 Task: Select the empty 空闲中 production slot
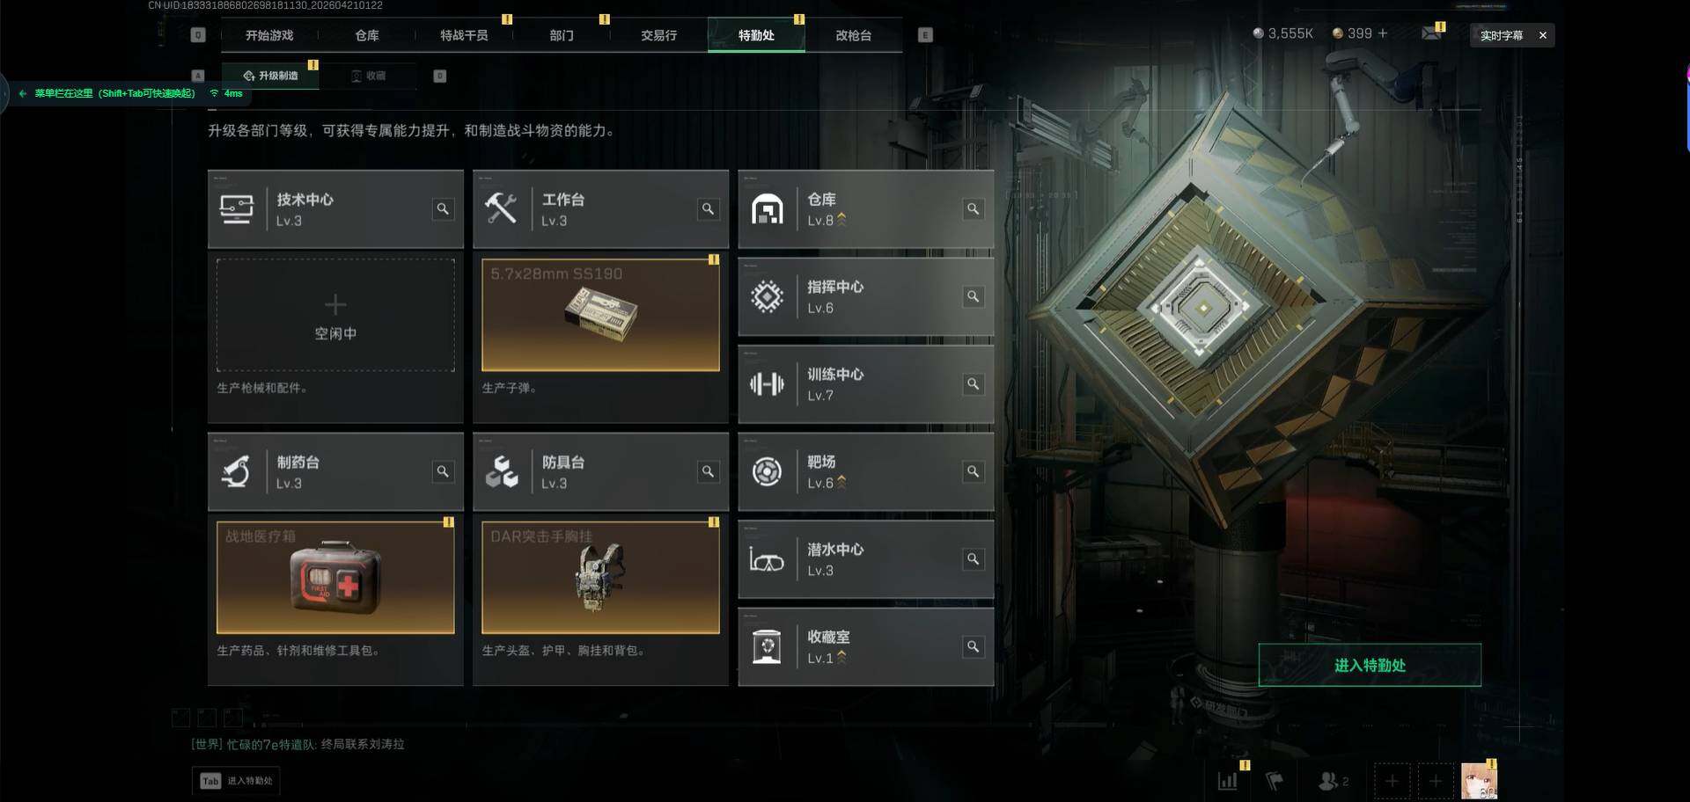tap(335, 315)
